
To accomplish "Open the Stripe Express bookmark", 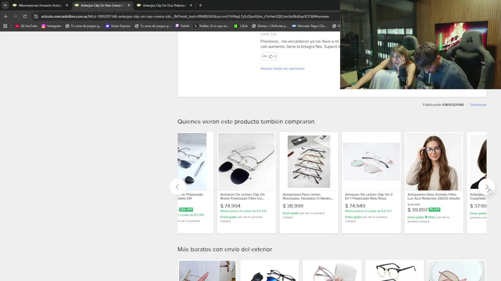I will (118, 26).
